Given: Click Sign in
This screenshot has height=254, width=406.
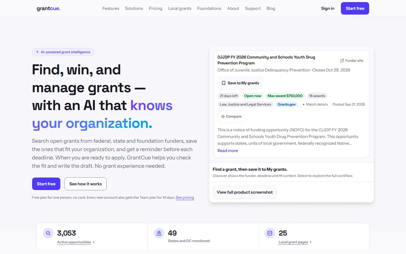Looking at the screenshot, I should pos(327,8).
